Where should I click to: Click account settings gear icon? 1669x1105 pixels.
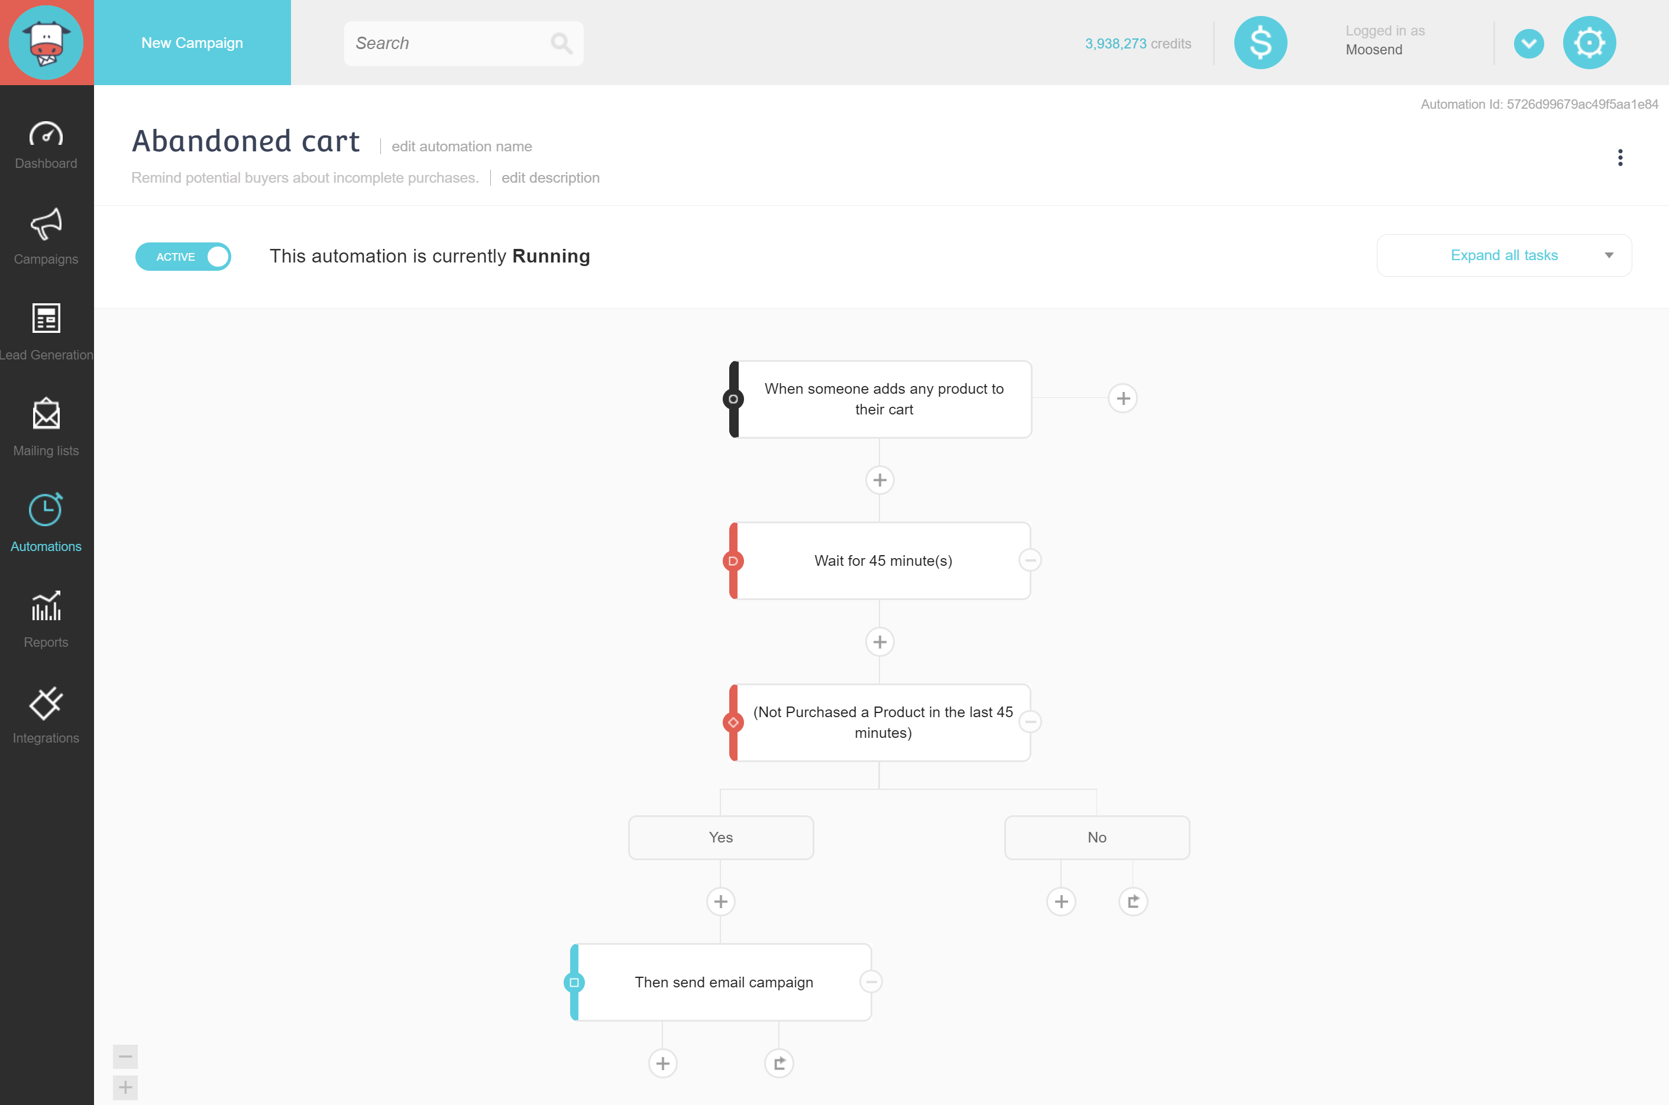click(1590, 43)
